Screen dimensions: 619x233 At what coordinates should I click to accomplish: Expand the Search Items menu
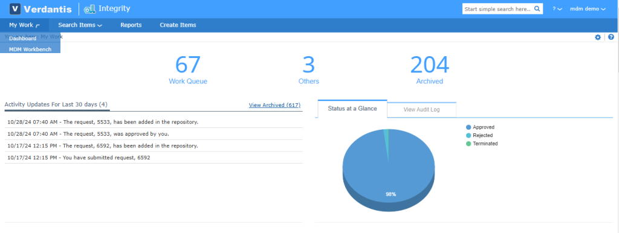(80, 25)
